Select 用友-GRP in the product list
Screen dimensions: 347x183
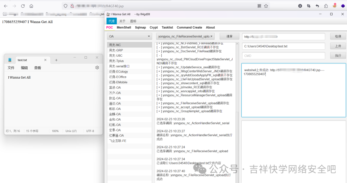(129, 50)
